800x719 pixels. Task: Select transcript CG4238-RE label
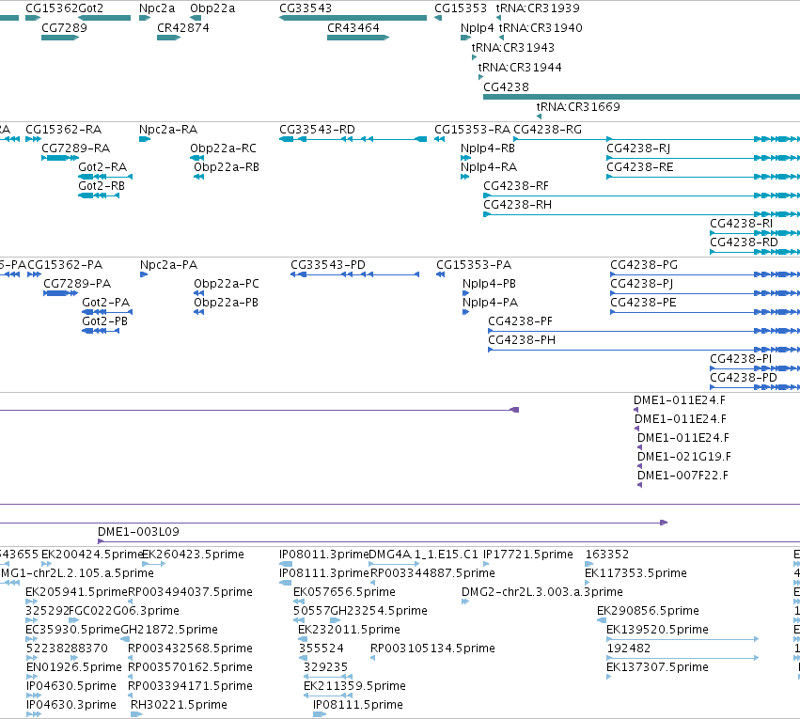[x=640, y=167]
